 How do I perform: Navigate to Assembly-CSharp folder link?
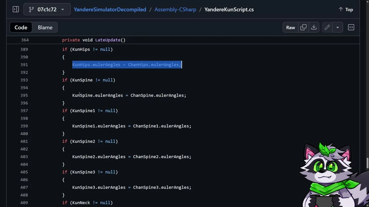[175, 9]
